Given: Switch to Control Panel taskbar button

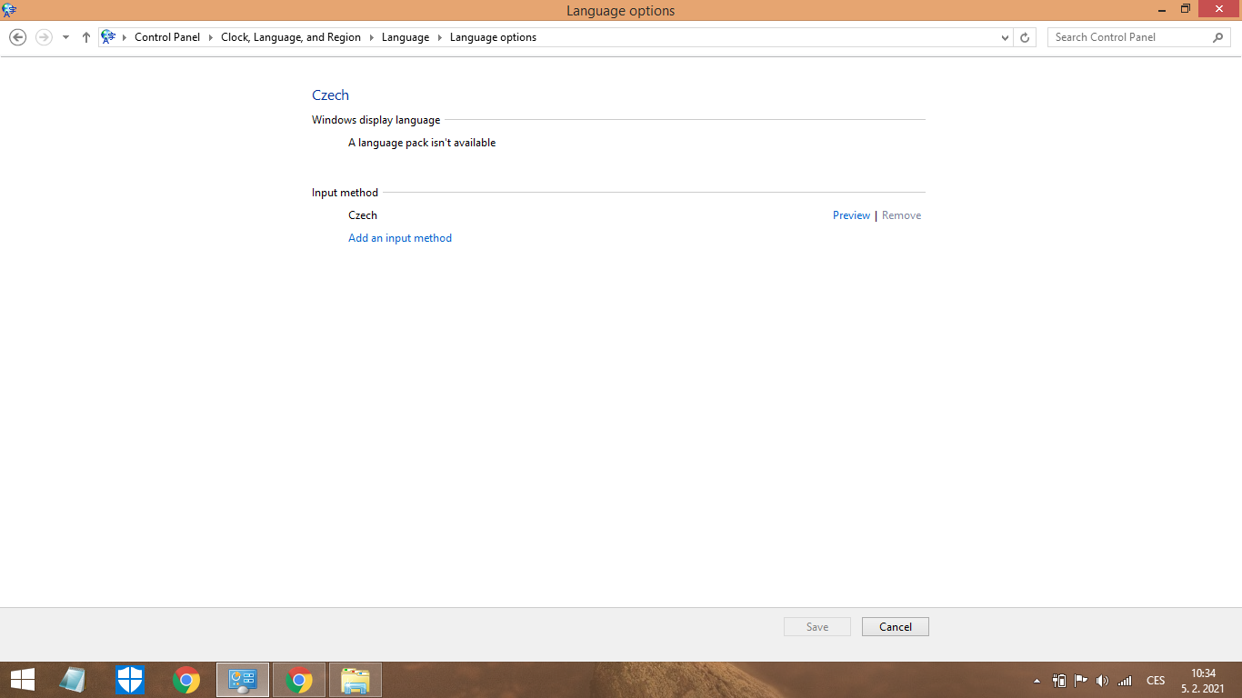Looking at the screenshot, I should click(x=243, y=680).
